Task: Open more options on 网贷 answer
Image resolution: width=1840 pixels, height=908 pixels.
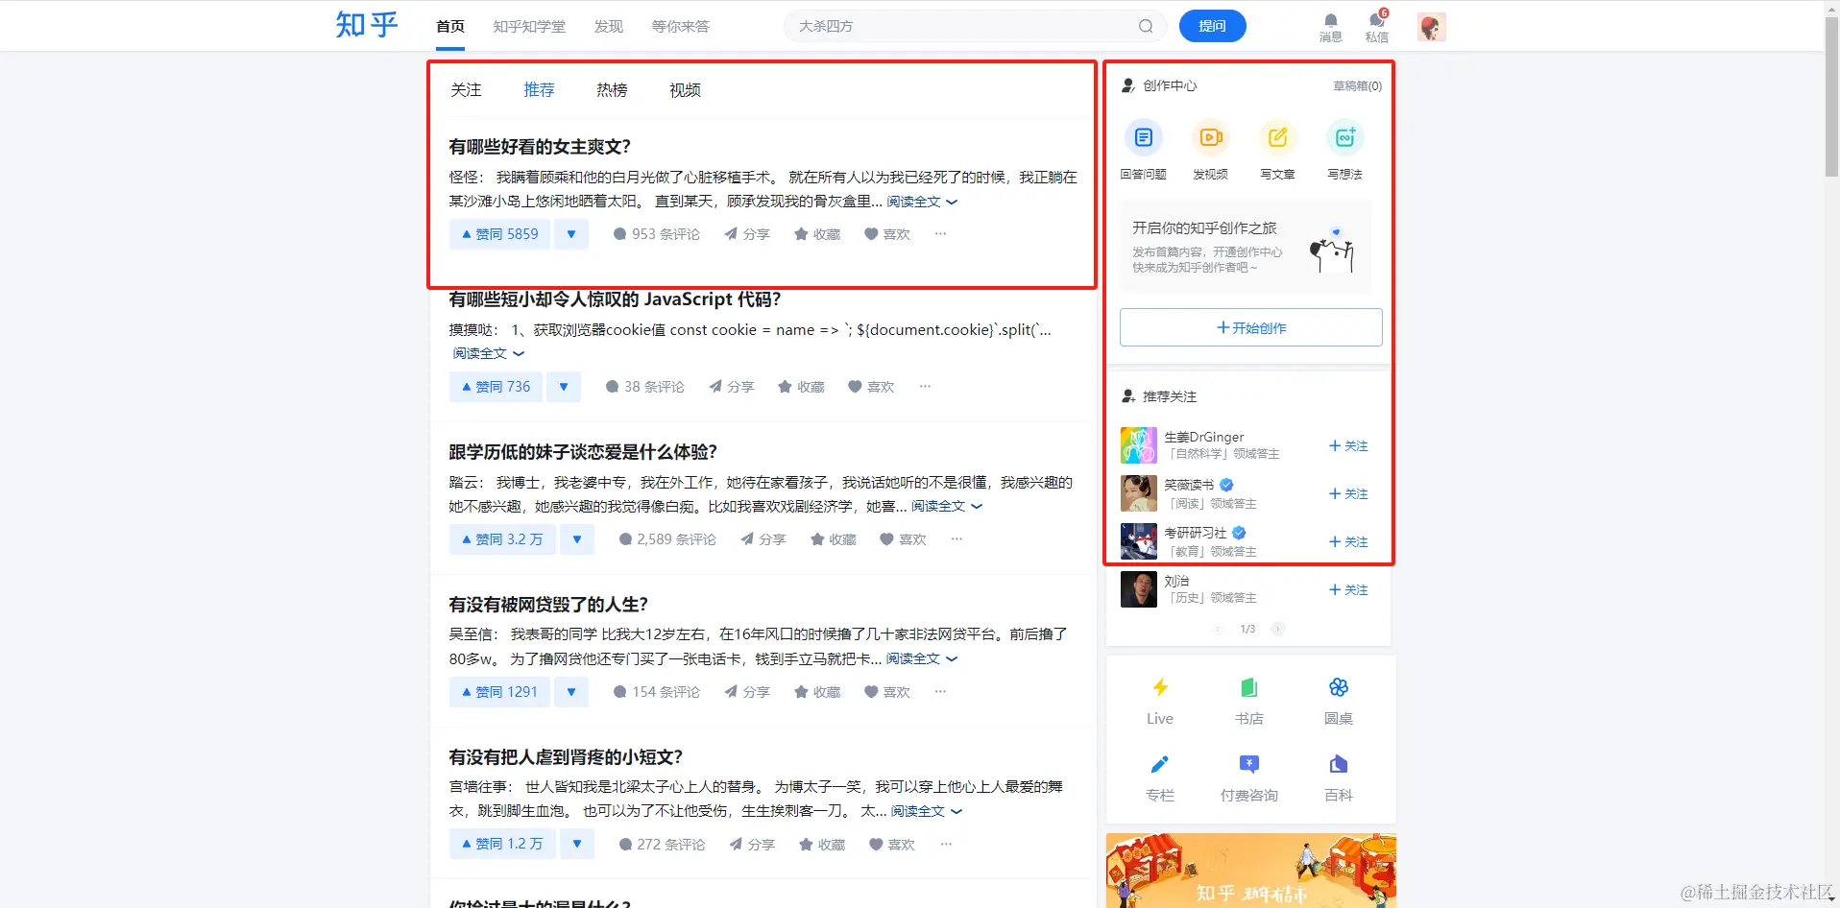Action: 940,691
